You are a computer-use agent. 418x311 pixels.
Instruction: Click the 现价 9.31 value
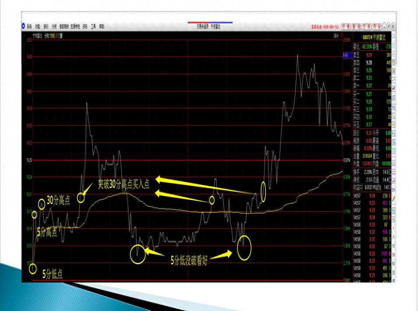[x=369, y=133]
